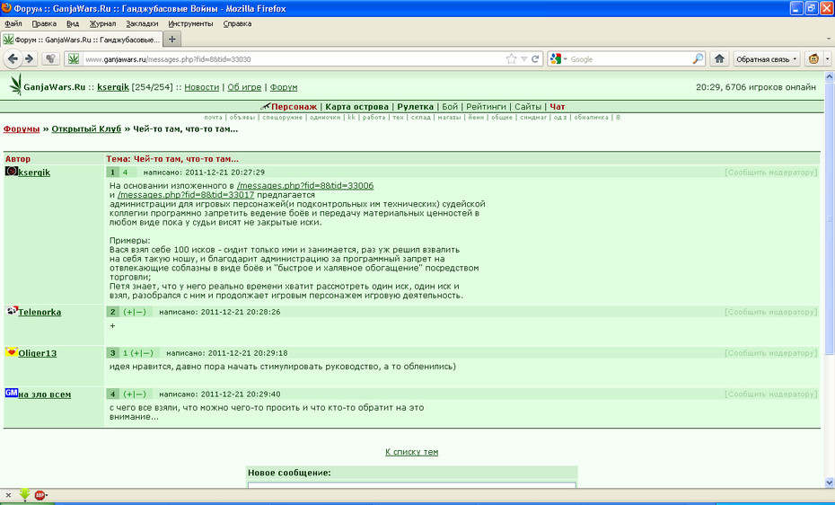This screenshot has height=505, width=835.
Task: Click the Firefox icon in title bar
Action: coord(6,8)
